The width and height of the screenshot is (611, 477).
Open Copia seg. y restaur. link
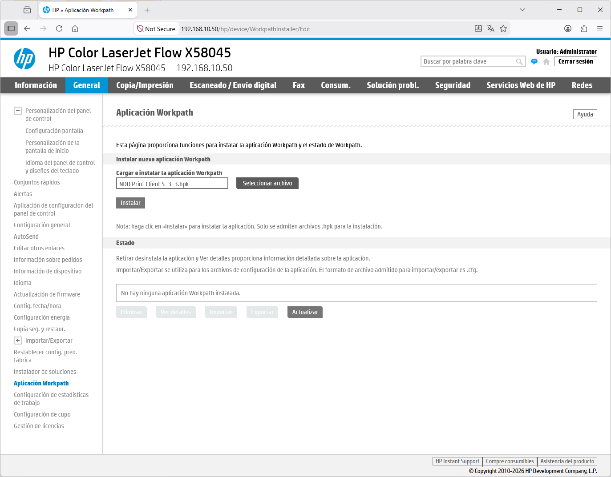pos(40,329)
